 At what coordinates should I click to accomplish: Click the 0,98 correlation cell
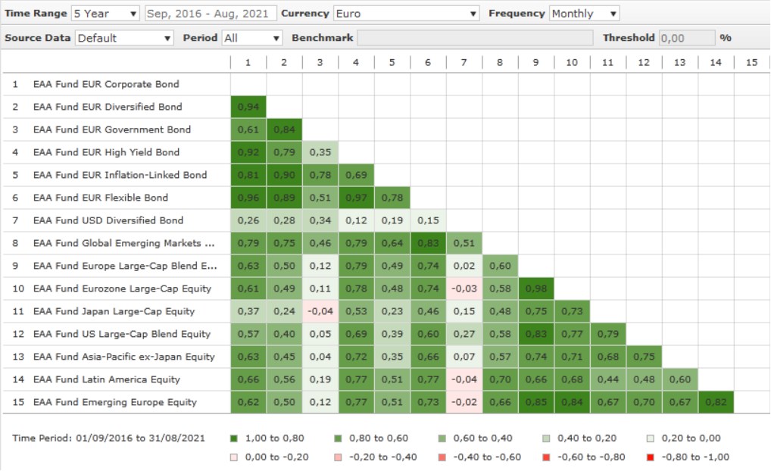(x=536, y=289)
